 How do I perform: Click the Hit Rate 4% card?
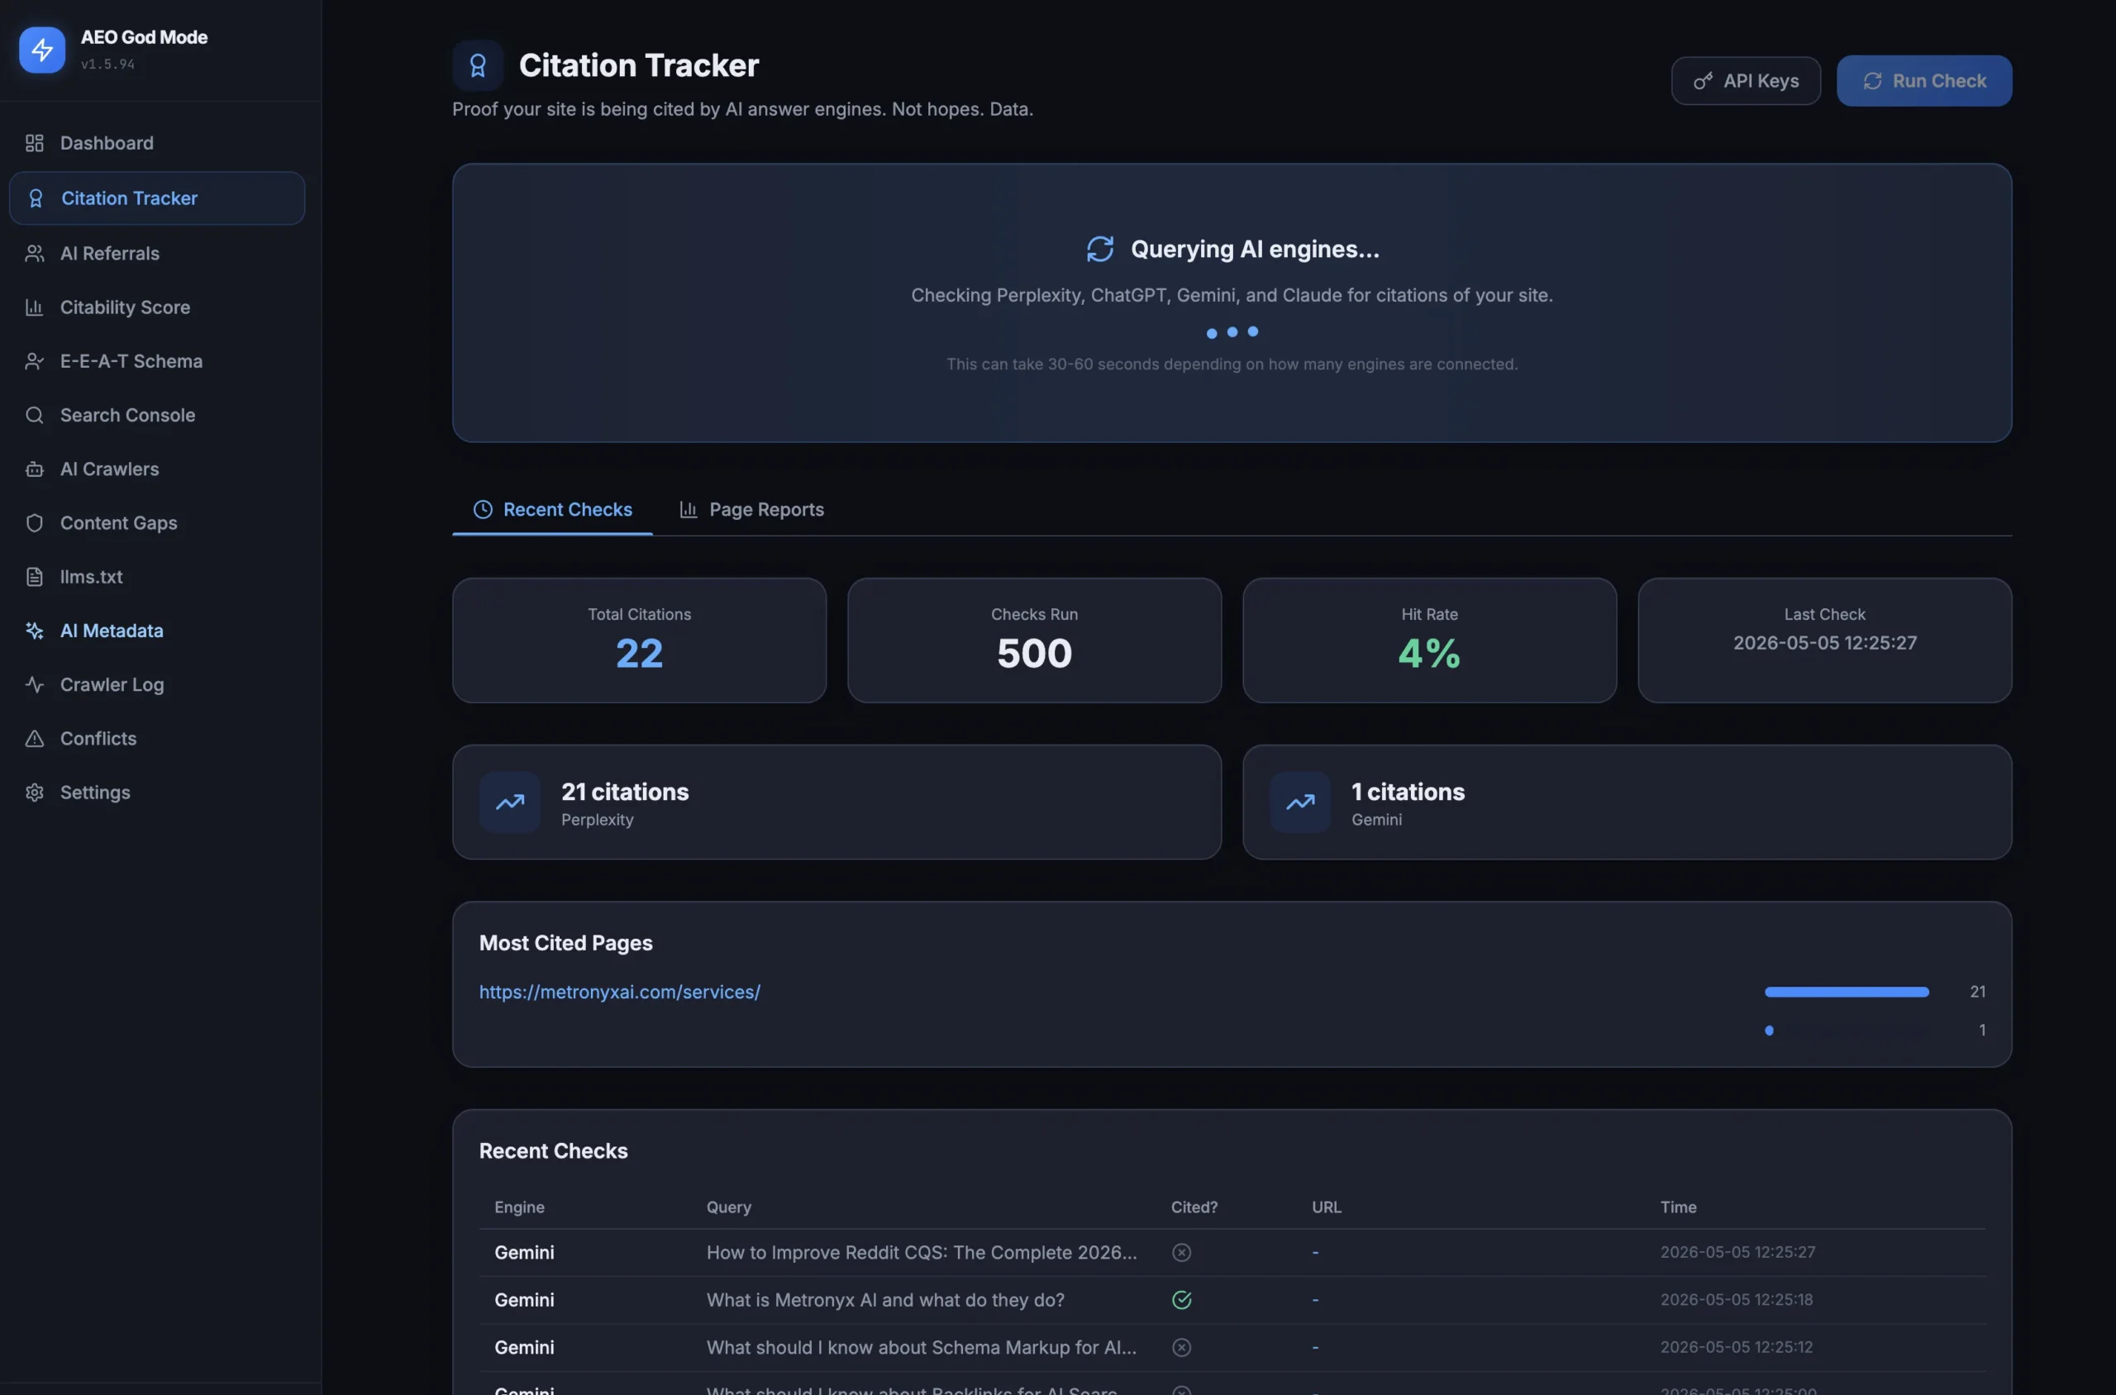pos(1430,640)
